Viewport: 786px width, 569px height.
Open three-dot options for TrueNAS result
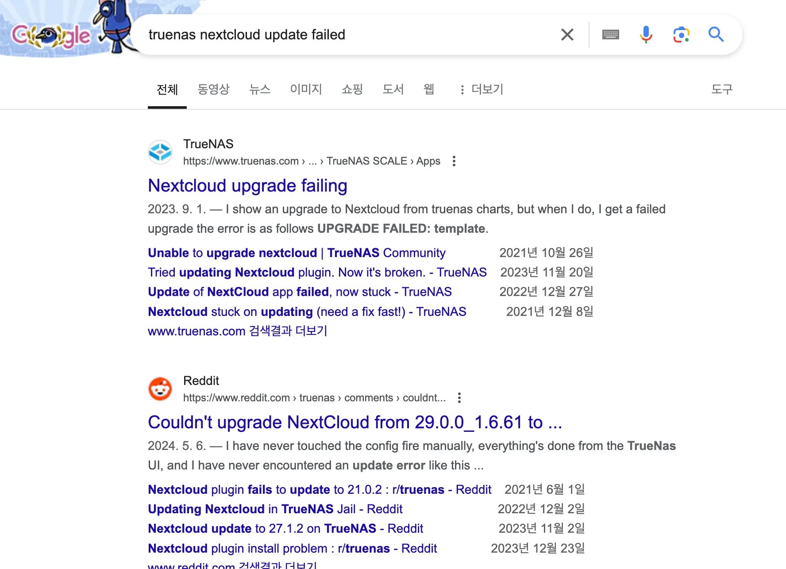coord(454,161)
